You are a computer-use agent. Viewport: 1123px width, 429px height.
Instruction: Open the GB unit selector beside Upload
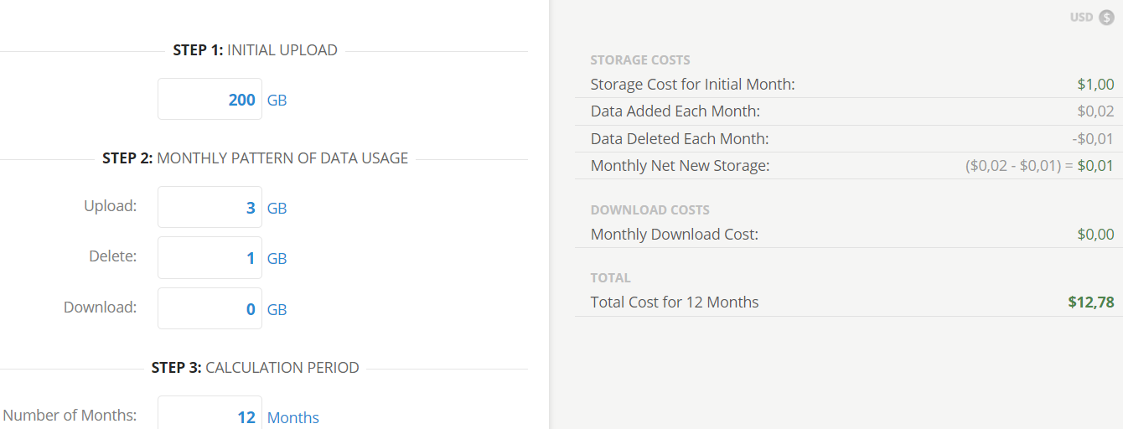[277, 209]
